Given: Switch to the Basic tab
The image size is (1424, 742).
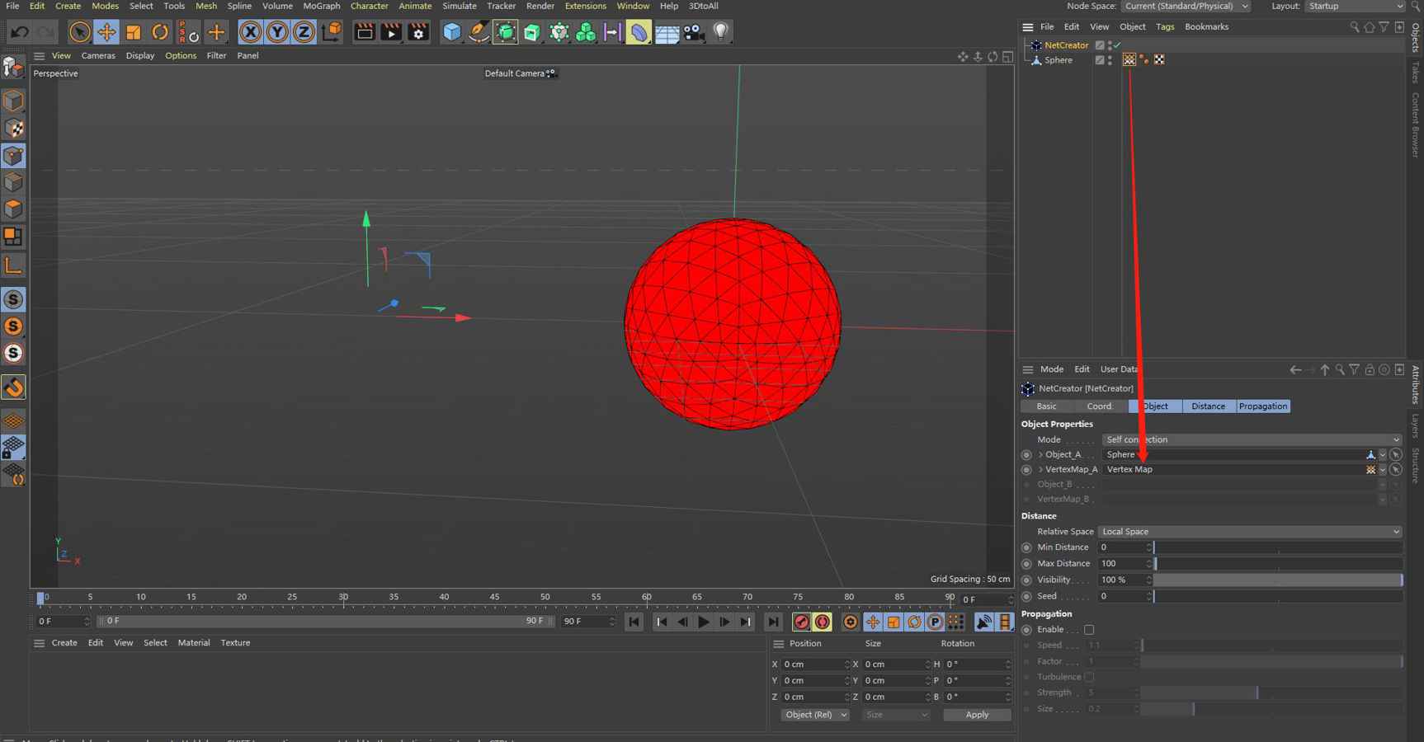Looking at the screenshot, I should pos(1047,406).
